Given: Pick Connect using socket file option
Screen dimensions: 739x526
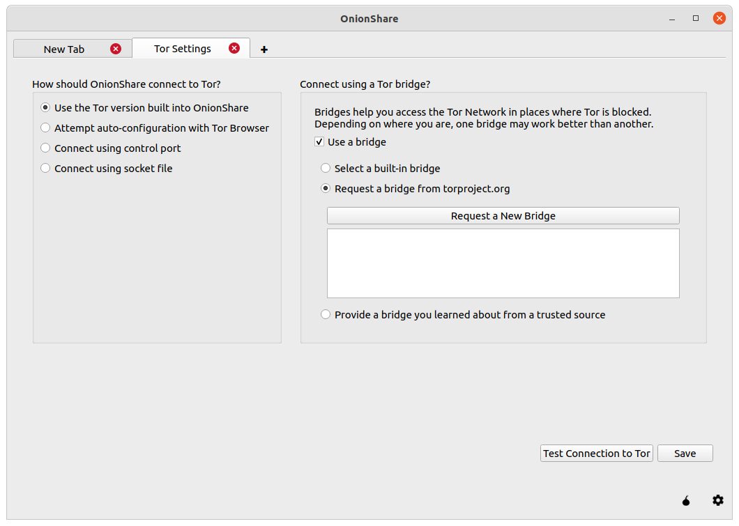Looking at the screenshot, I should [46, 169].
